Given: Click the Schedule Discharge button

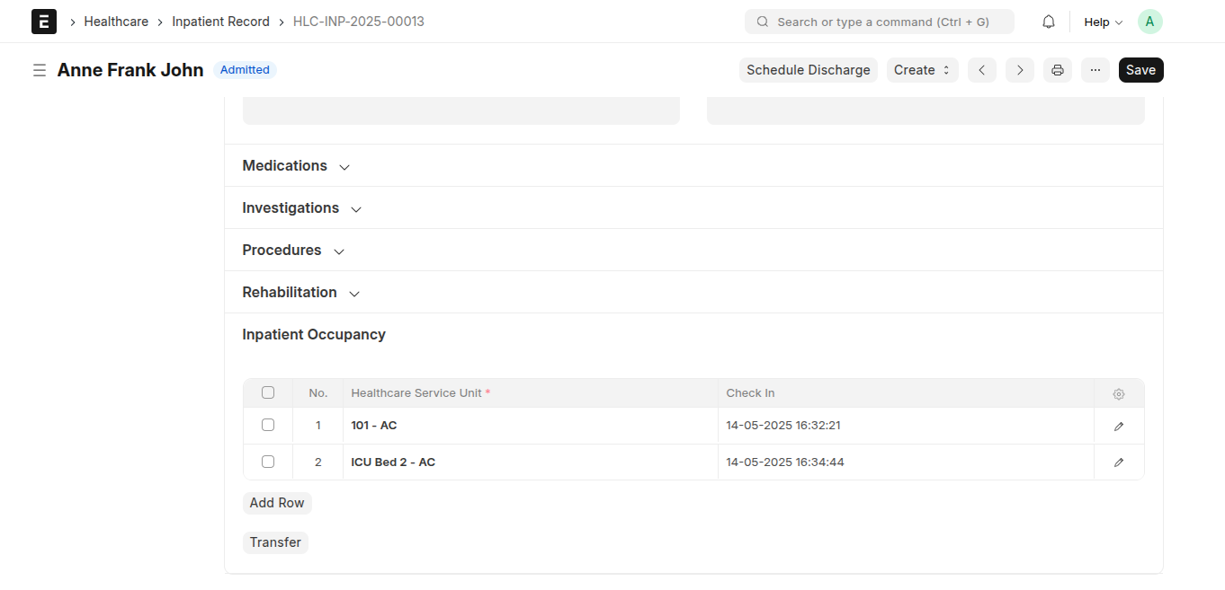Looking at the screenshot, I should coord(809,70).
